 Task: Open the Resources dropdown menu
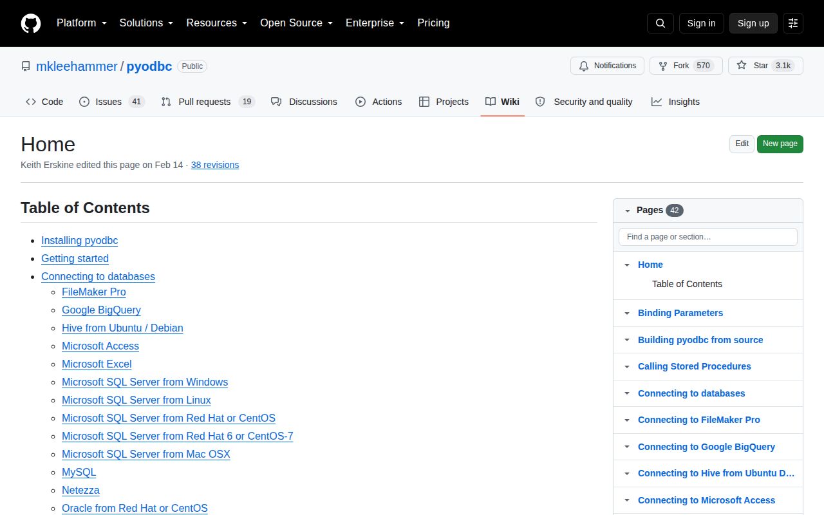point(217,23)
